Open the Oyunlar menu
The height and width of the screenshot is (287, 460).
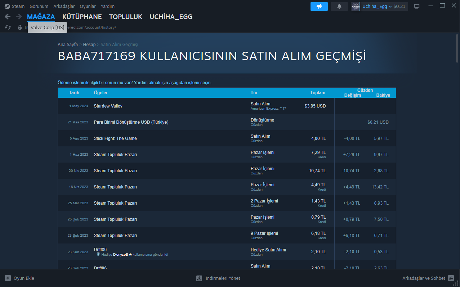pyautogui.click(x=88, y=6)
